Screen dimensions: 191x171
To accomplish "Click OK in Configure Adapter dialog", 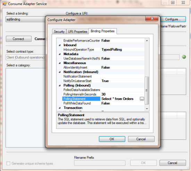I will (x=112, y=139).
